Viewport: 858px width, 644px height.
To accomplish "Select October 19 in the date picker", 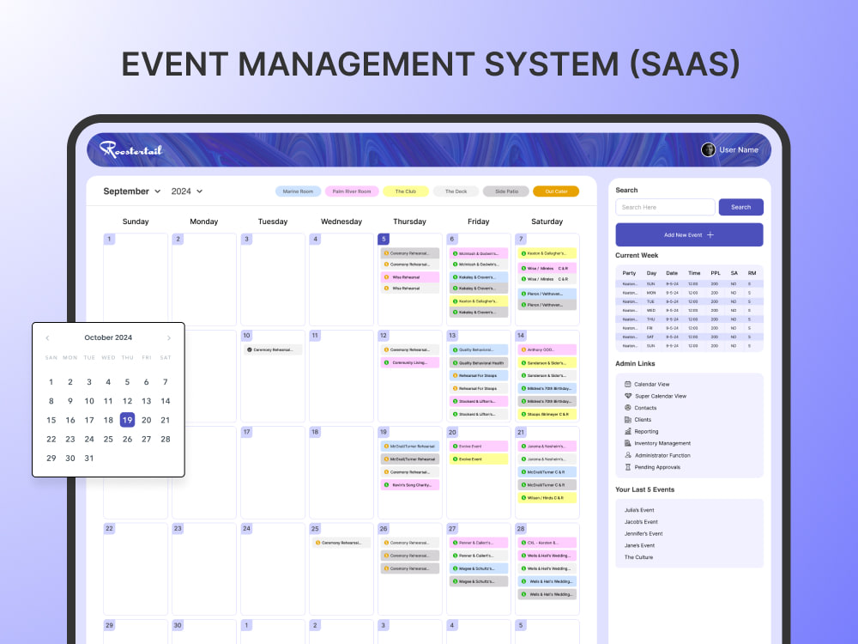I will [127, 420].
